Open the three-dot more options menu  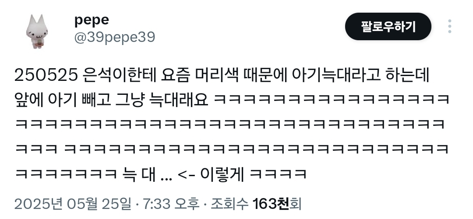point(449,26)
